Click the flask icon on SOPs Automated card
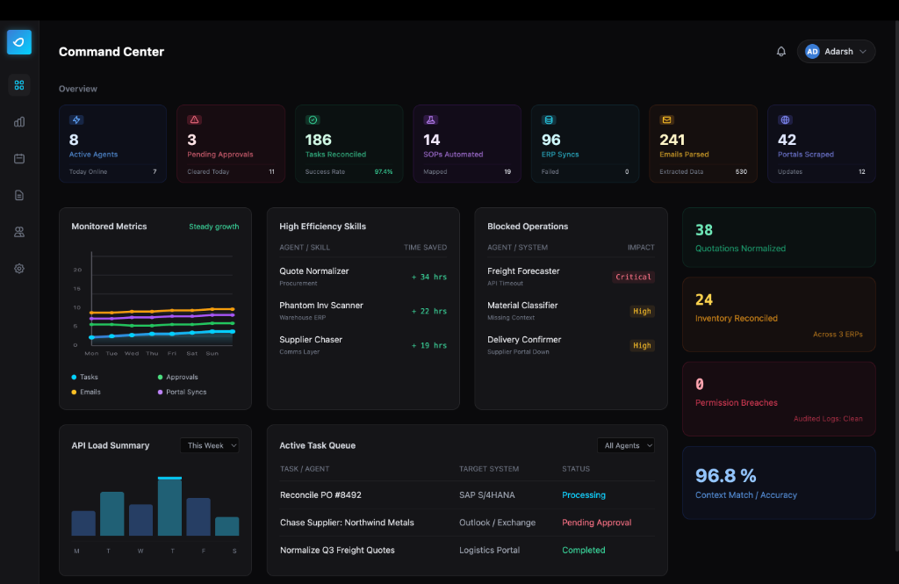The image size is (899, 584). (430, 120)
